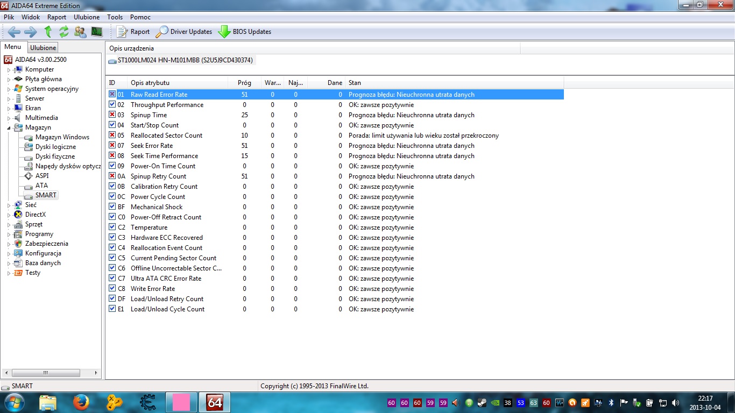Open the file explorer taskbar icon
This screenshot has height=413, width=735.
click(48, 402)
